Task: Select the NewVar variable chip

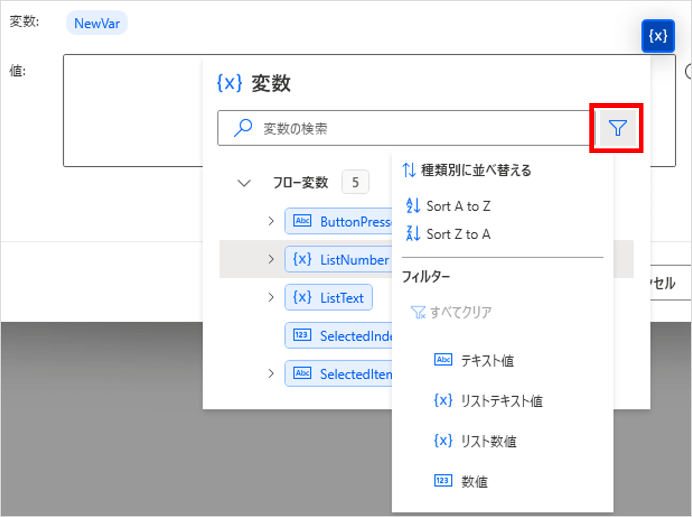Action: (97, 23)
